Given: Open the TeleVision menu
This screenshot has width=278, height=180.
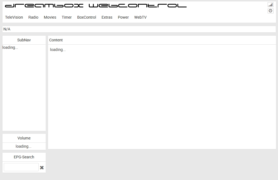Looking at the screenshot, I should pyautogui.click(x=14, y=17).
